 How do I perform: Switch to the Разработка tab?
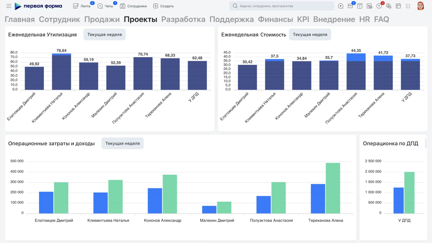(183, 19)
